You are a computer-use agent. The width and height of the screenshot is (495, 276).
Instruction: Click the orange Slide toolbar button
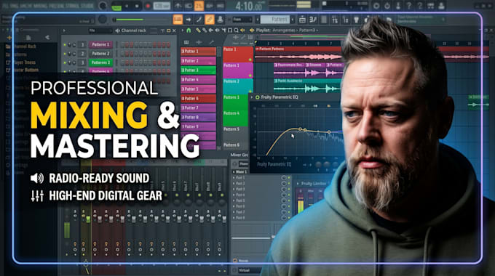tap(178, 20)
